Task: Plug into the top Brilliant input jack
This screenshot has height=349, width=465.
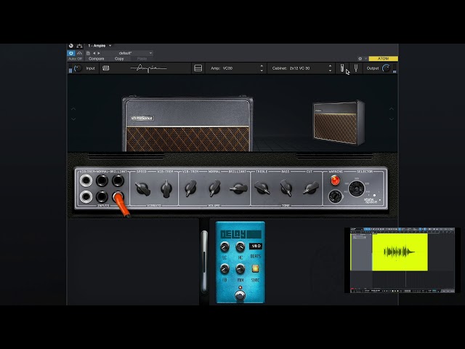Action: pyautogui.click(x=118, y=180)
